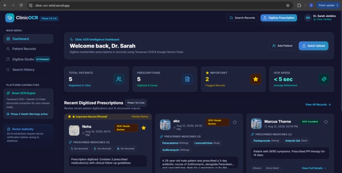Click the Phase 1 & 2 AI header badge
Image resolution: width=342 pixels, height=173 pixels.
[49, 19]
